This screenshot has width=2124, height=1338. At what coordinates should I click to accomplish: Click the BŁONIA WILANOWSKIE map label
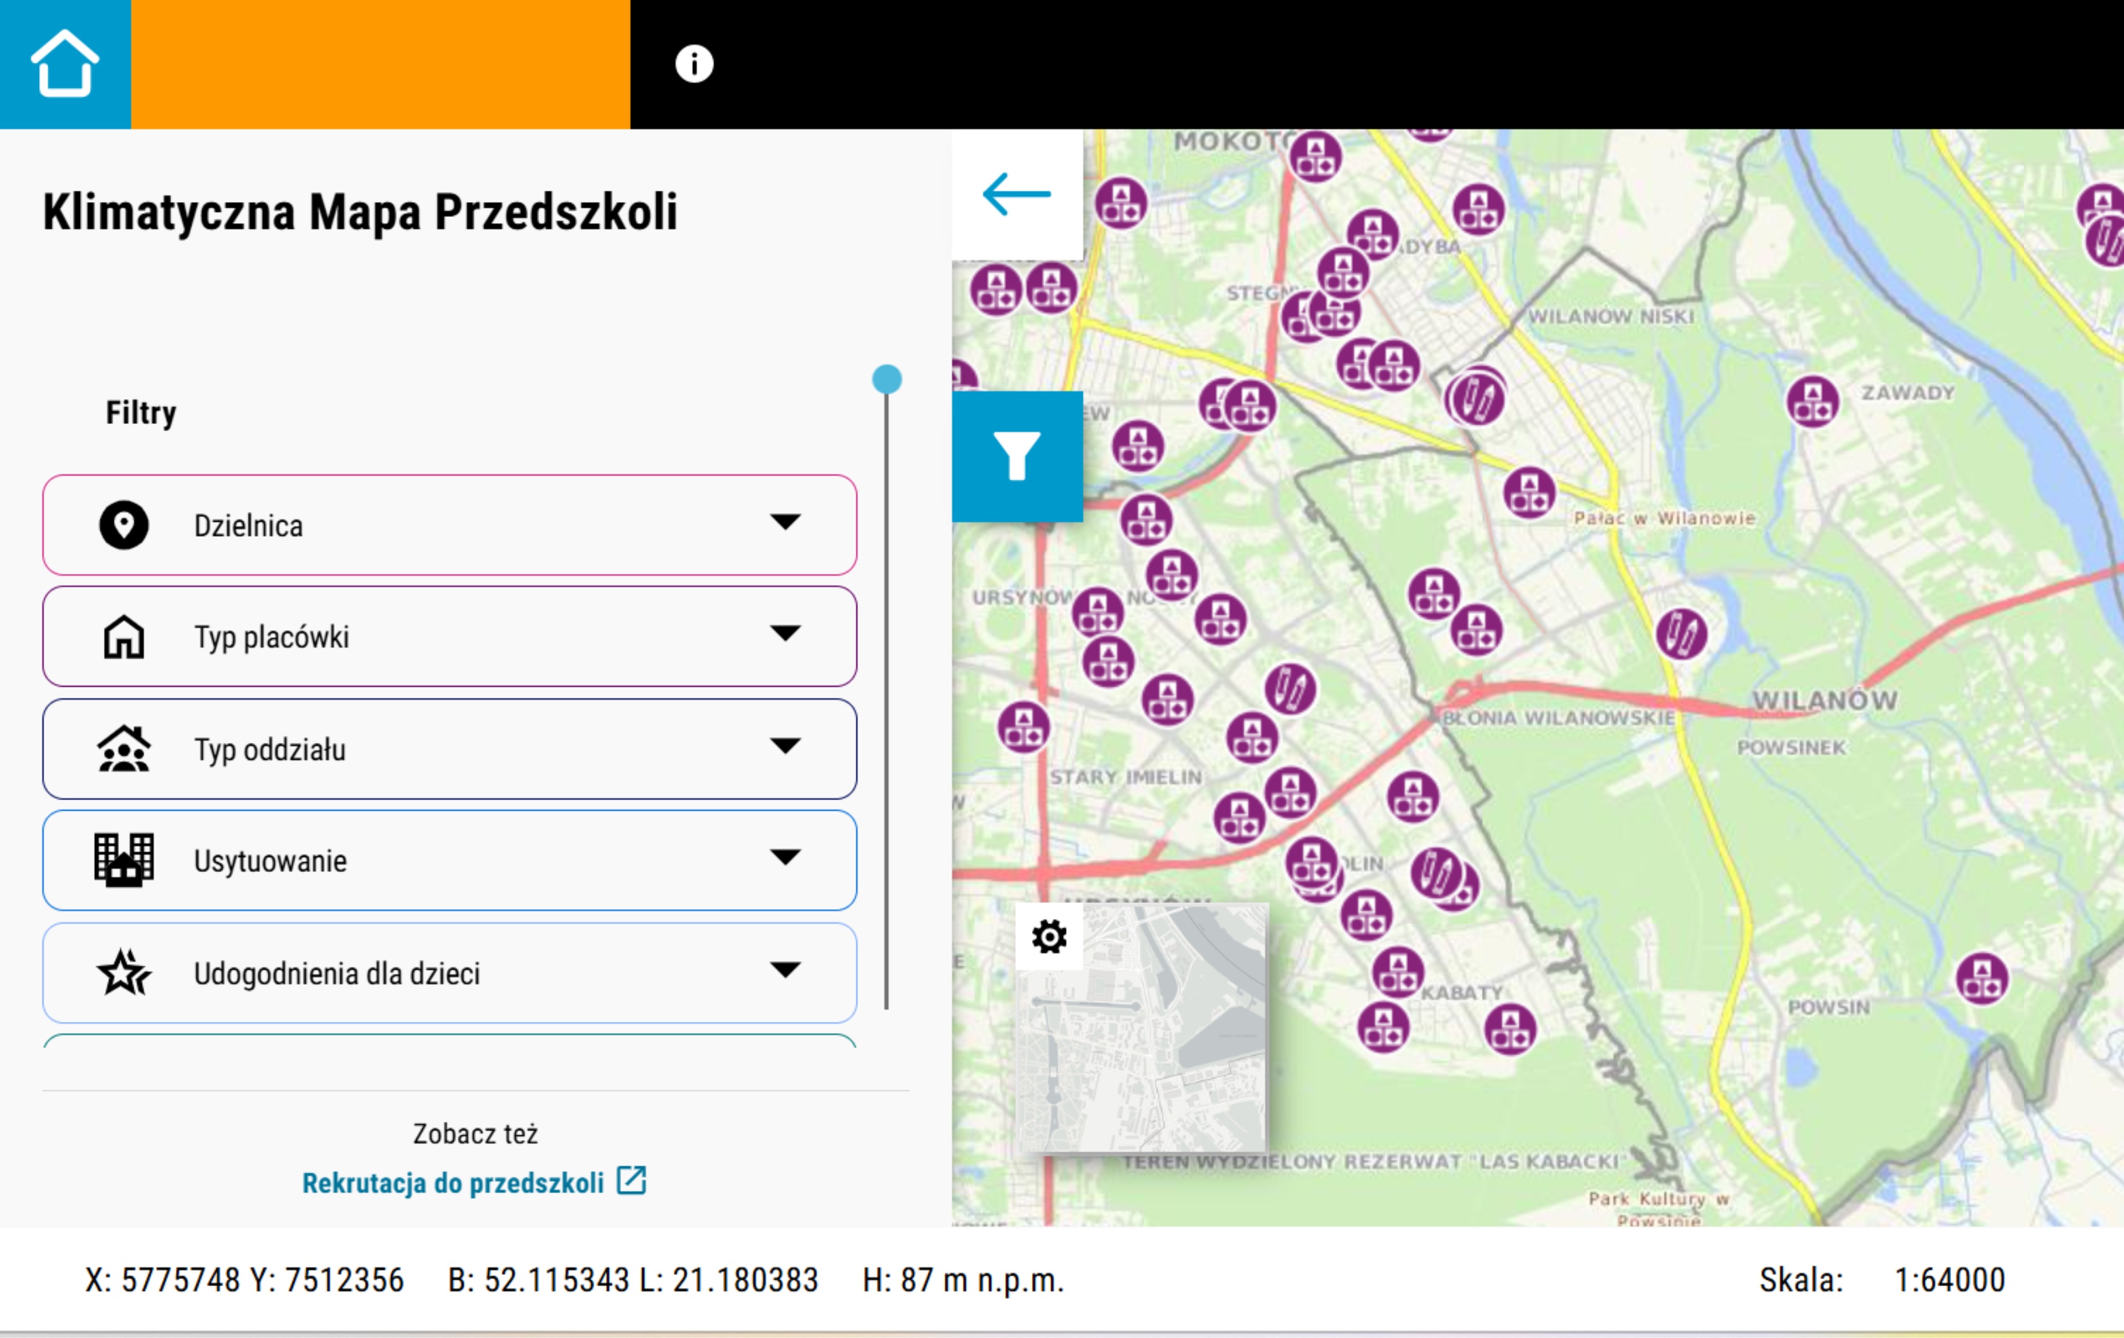click(1559, 718)
